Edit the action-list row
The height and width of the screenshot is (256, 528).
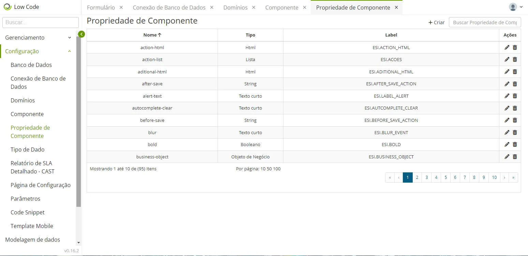coord(507,59)
